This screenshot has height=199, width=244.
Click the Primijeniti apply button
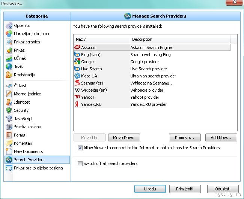click(x=185, y=189)
